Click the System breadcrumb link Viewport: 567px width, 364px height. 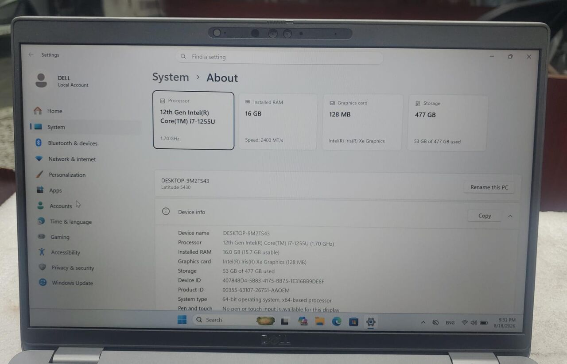171,77
